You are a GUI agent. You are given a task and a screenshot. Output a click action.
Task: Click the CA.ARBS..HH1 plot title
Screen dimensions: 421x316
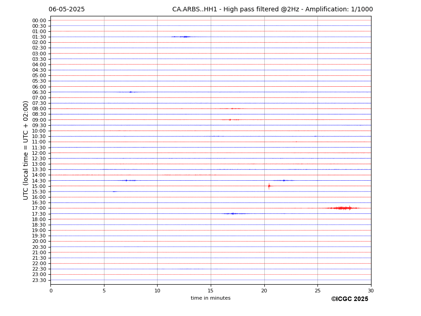point(272,10)
